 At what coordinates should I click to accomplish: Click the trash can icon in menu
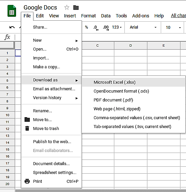pyautogui.click(x=27, y=128)
